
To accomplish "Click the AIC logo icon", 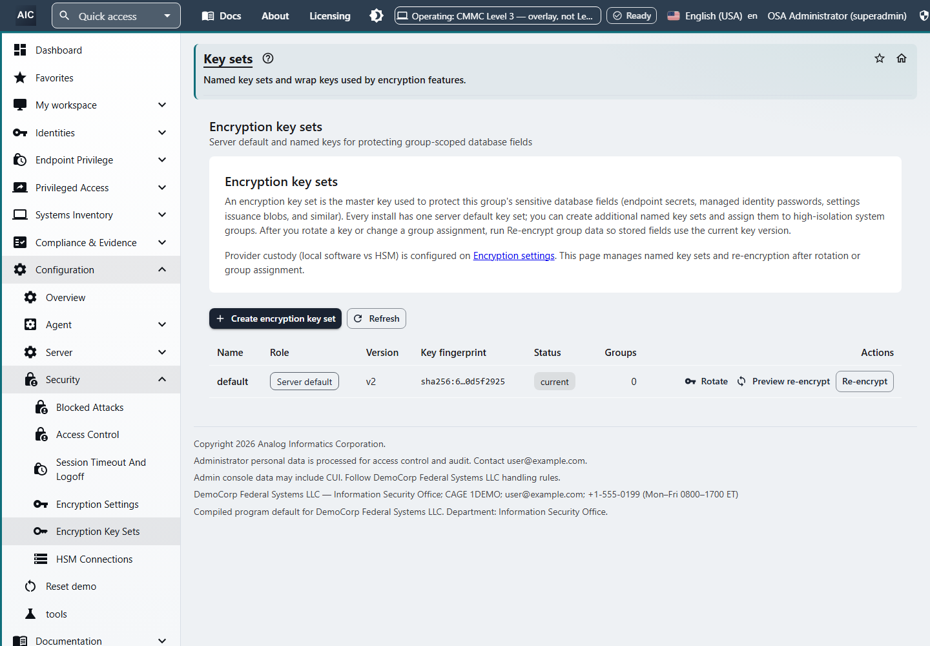I will tap(26, 16).
